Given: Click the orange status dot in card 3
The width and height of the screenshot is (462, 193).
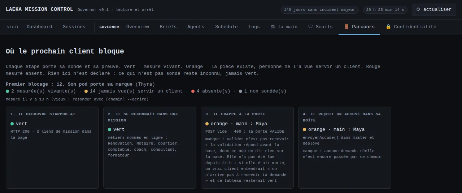Looking at the screenshot, I should point(207,124).
